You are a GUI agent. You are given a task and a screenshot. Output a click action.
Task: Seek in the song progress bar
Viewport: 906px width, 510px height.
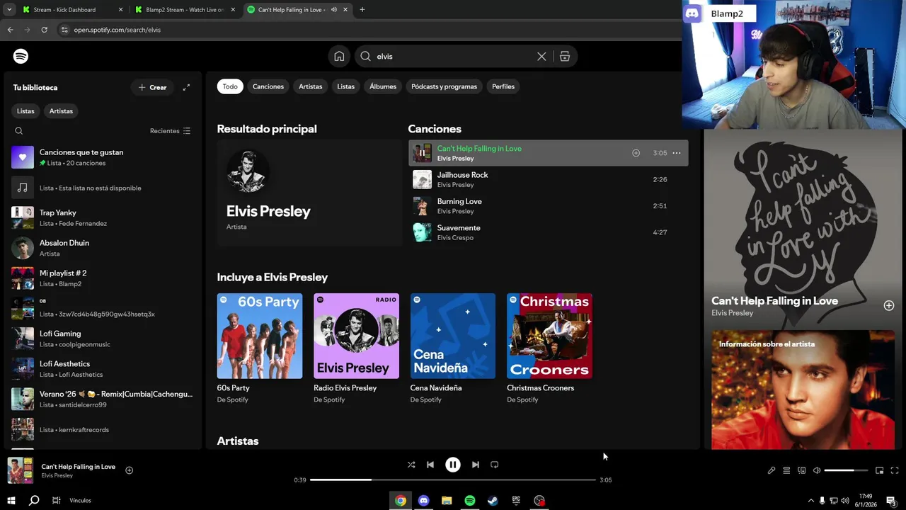point(453,480)
